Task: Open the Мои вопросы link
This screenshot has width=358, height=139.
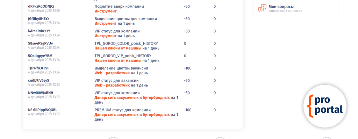Action: coord(281,7)
